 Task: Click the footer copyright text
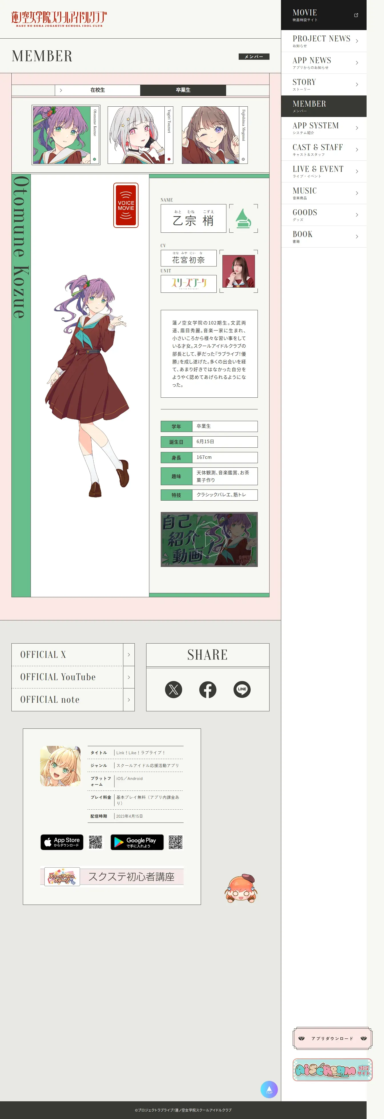point(183,1110)
